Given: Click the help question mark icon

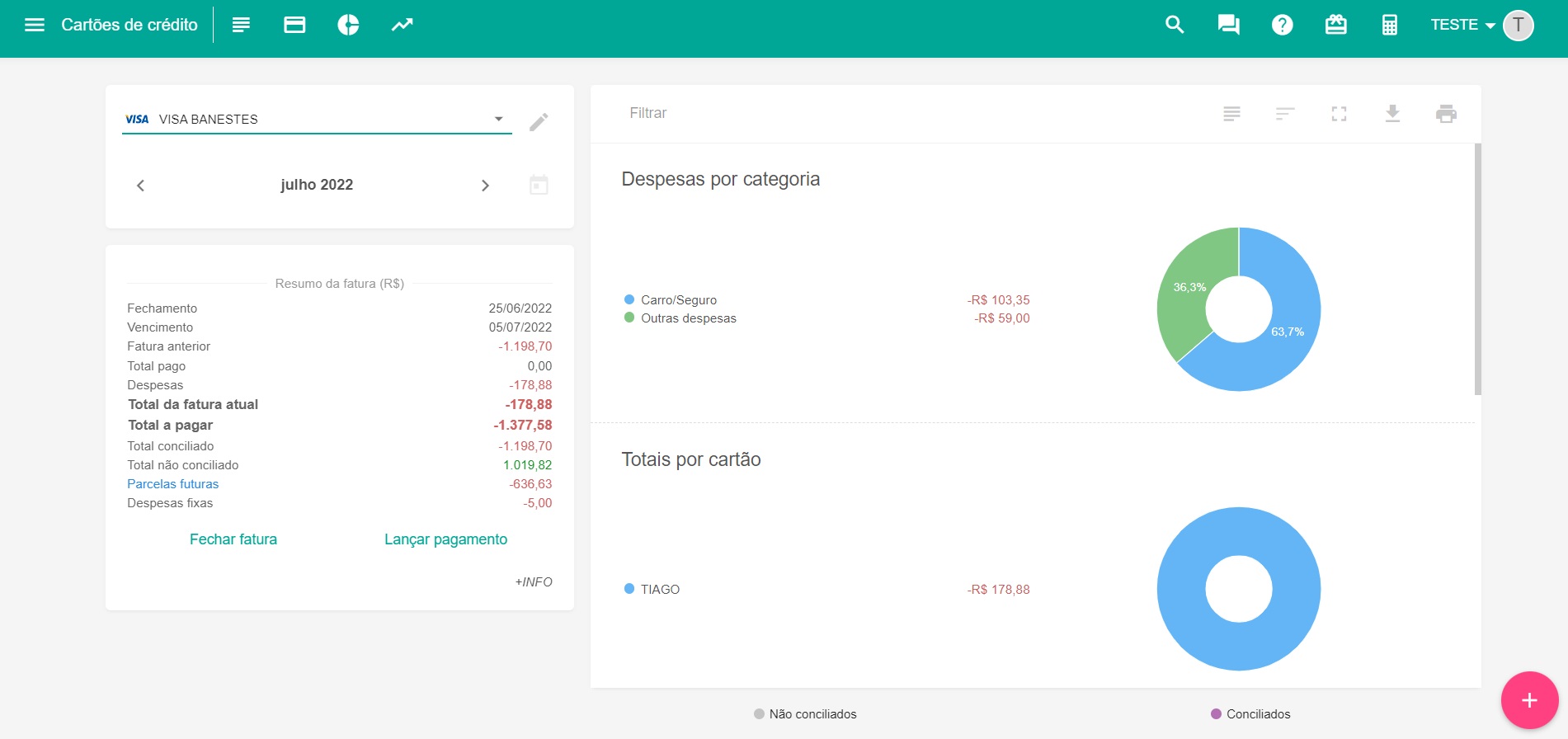Looking at the screenshot, I should [x=1282, y=25].
